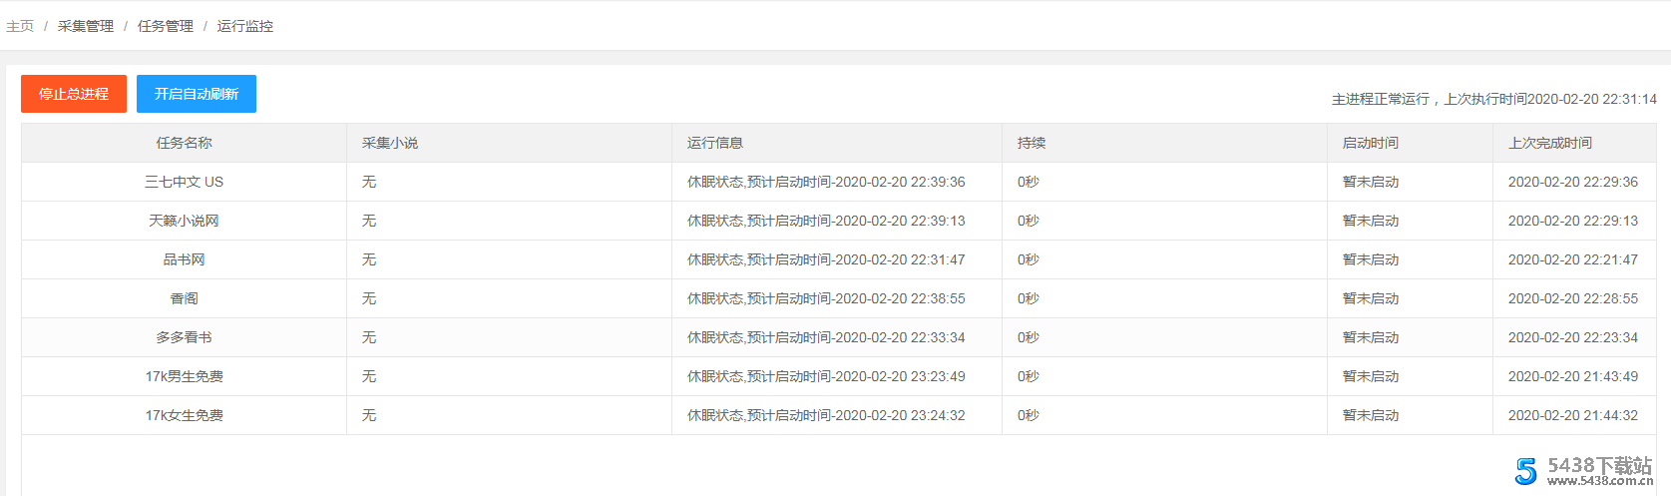Open 采集管理 breadcrumb link

[x=86, y=26]
